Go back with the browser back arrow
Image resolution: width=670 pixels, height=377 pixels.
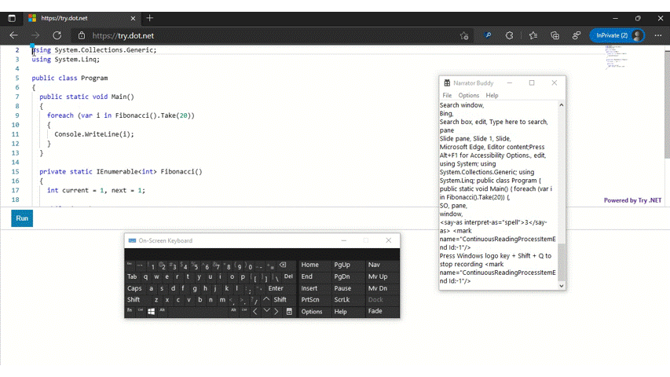coord(13,35)
